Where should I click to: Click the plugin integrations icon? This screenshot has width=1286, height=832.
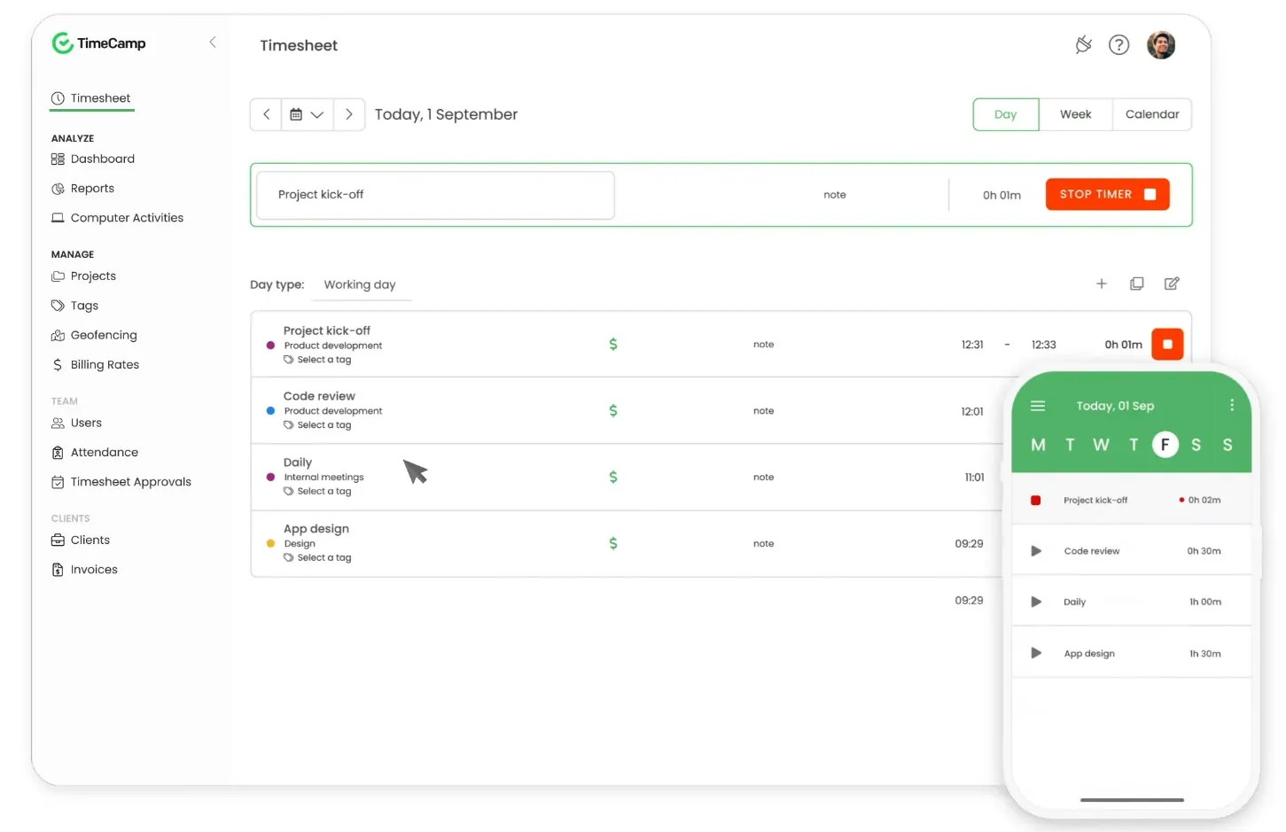pos(1083,44)
